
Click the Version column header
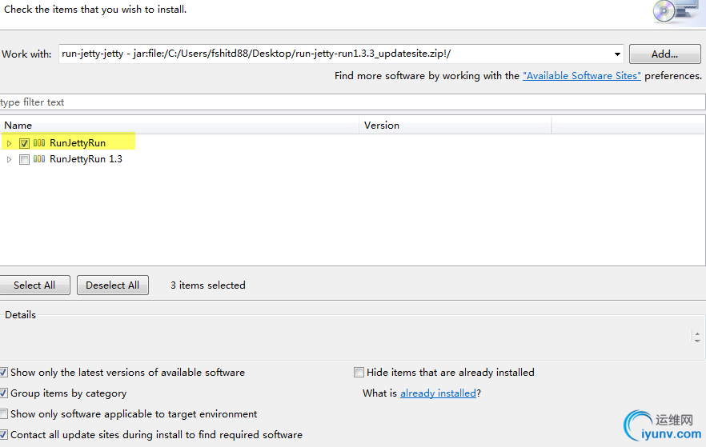pos(455,125)
